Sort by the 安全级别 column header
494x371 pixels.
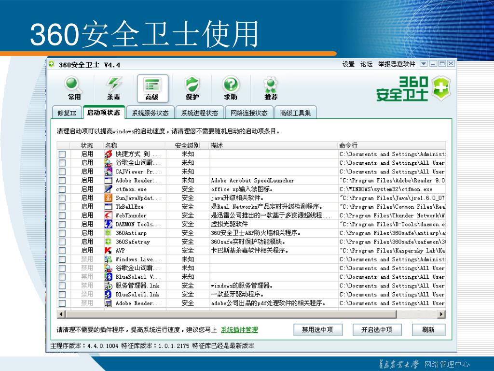(x=187, y=145)
